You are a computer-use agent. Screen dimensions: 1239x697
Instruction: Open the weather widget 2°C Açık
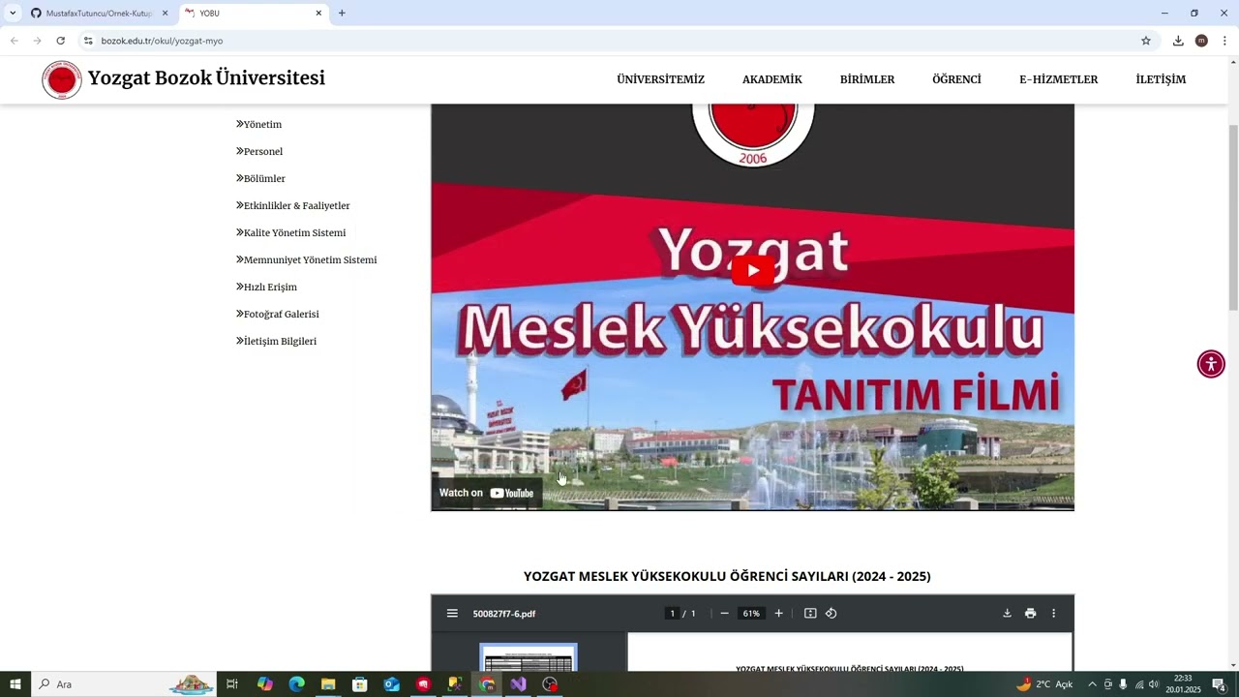click(x=1044, y=684)
